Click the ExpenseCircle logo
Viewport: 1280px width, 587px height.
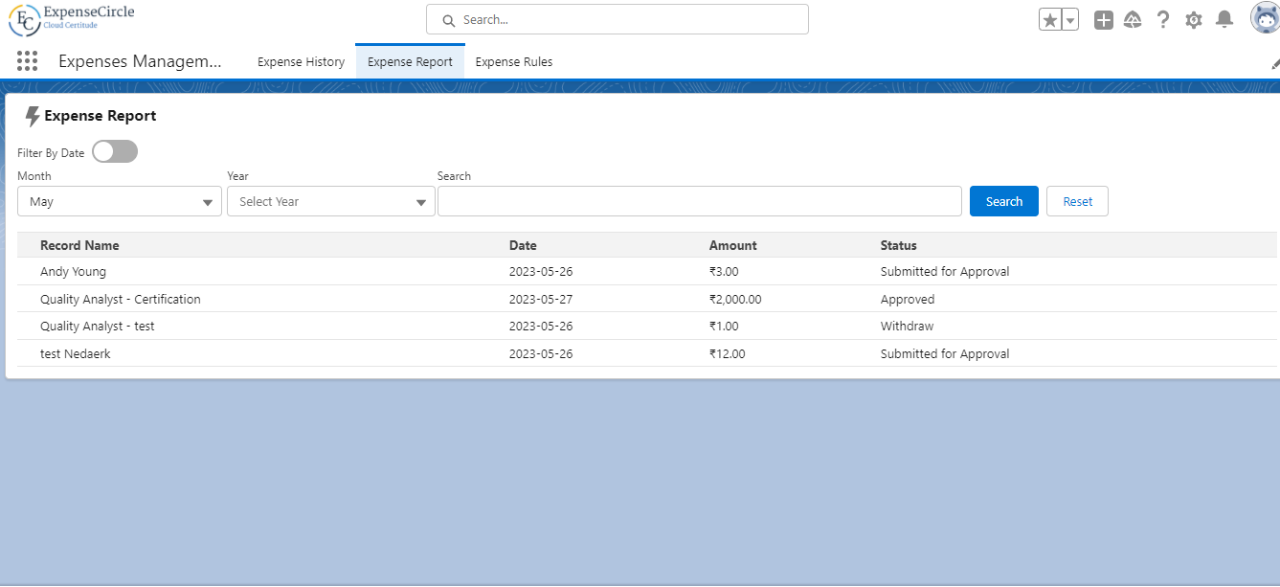(x=72, y=18)
